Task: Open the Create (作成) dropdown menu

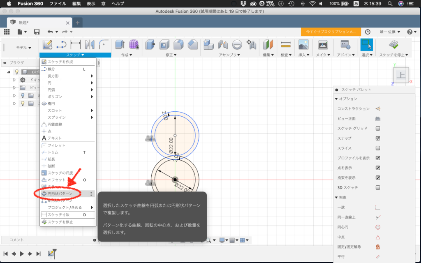Action: pos(127,55)
